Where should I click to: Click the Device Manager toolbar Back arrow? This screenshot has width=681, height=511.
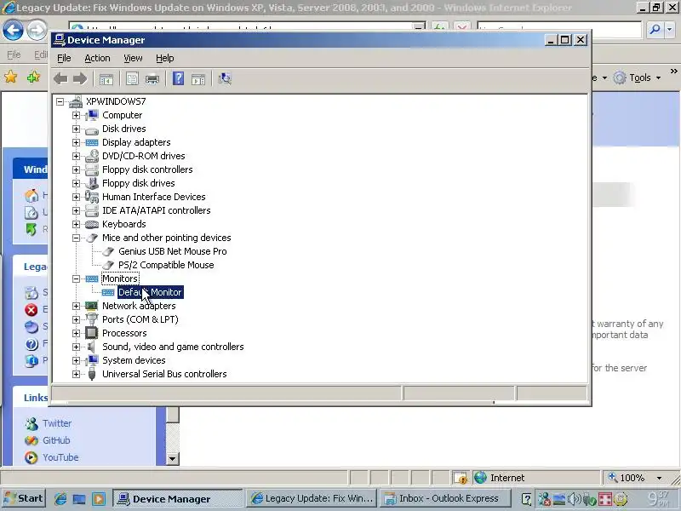(60, 79)
